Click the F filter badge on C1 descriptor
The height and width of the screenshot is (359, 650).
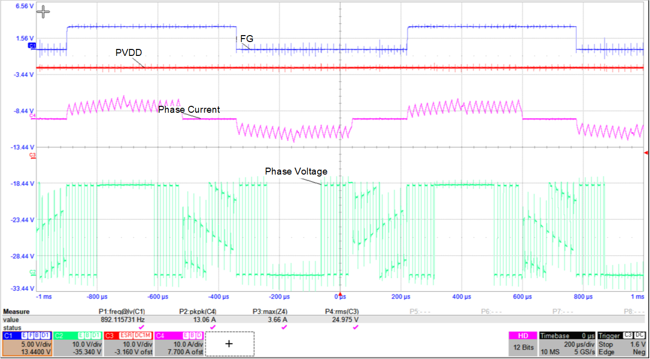coord(32,335)
